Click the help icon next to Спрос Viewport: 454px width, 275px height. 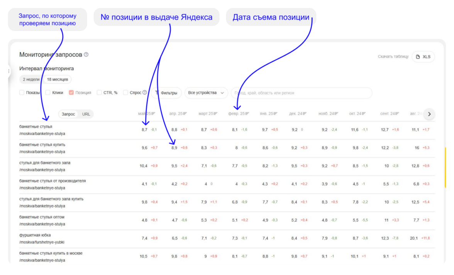145,93
